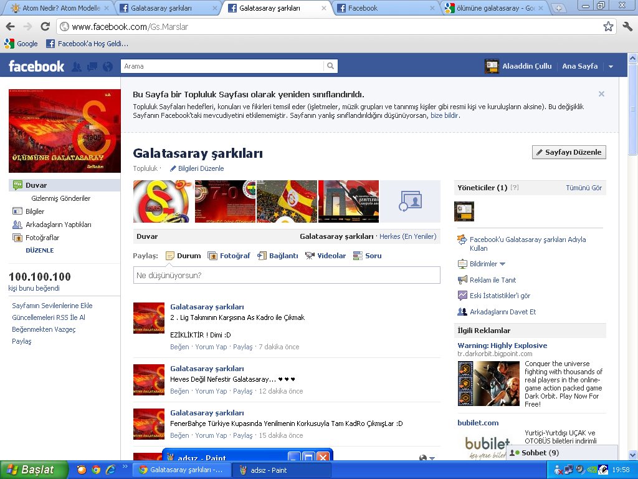Click Tümünü Gör next to Yöneticiler
638x479 pixels.
(x=583, y=188)
